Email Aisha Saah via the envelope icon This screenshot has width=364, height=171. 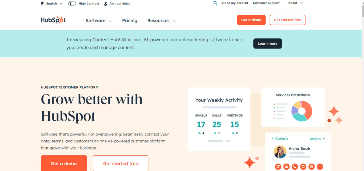[286, 166]
